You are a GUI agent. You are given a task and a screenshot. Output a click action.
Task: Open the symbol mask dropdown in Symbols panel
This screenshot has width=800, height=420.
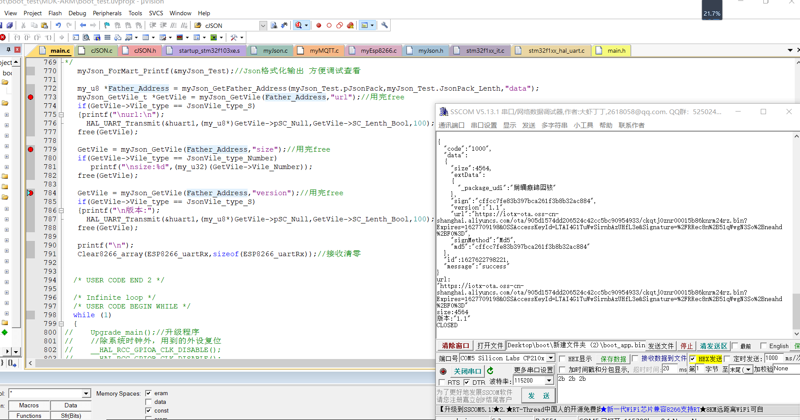pos(86,393)
